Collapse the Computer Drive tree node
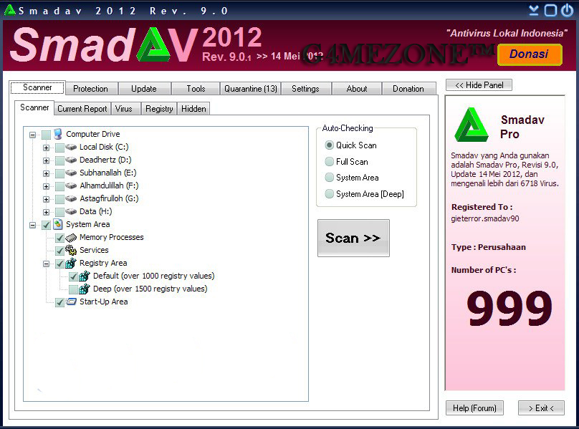Image resolution: width=579 pixels, height=429 pixels. click(32, 135)
